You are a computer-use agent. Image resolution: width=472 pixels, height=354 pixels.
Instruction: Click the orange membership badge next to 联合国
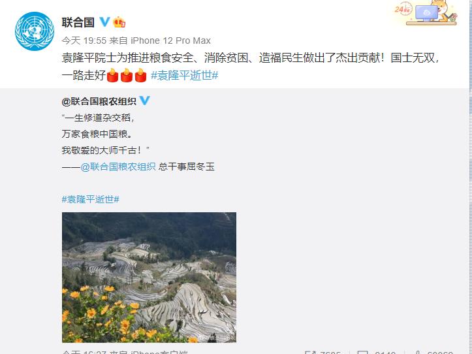click(x=119, y=22)
